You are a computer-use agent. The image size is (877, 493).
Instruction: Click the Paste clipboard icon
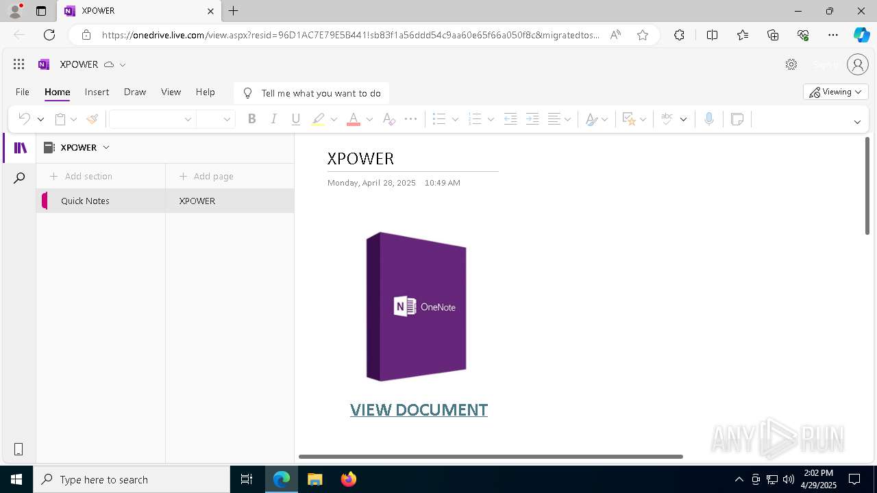(60, 119)
